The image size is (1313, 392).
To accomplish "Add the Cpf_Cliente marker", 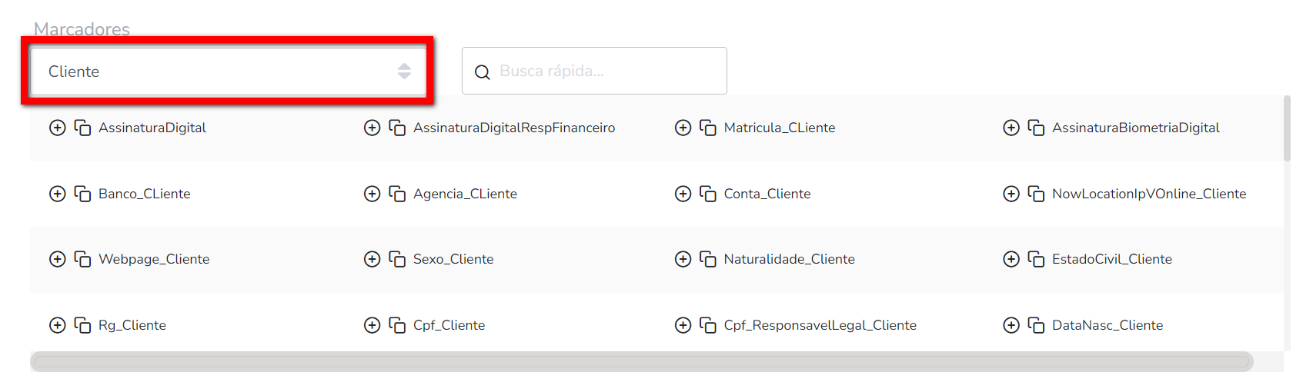I will point(372,325).
